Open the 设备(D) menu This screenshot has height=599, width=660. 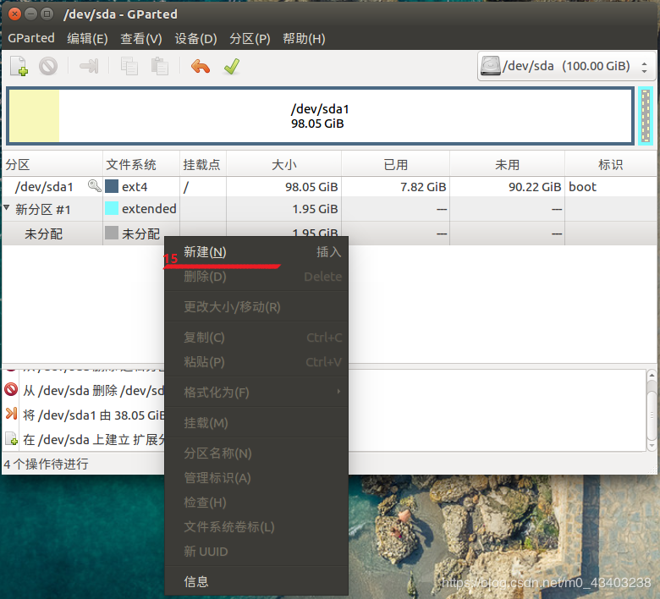[195, 39]
